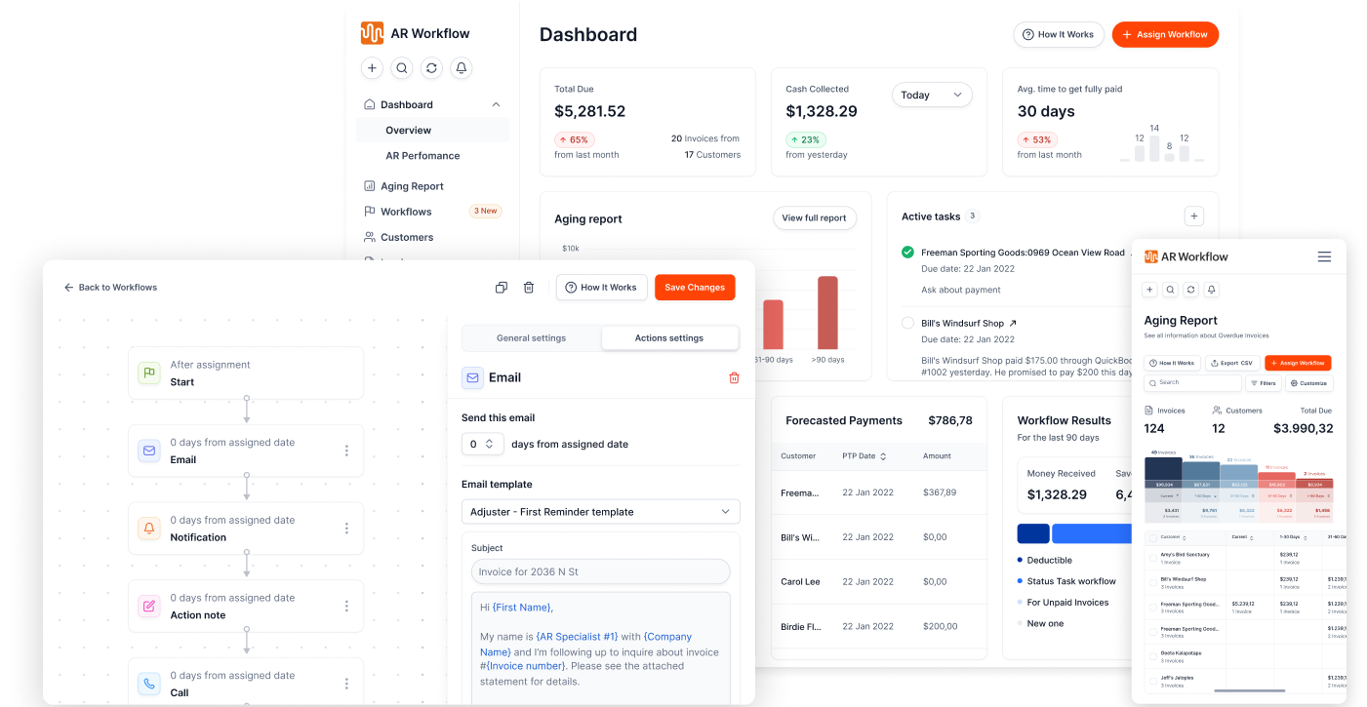Select the Start flag step icon

click(149, 373)
